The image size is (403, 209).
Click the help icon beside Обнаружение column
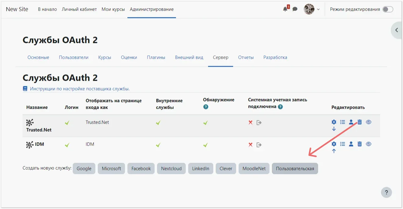(206, 107)
